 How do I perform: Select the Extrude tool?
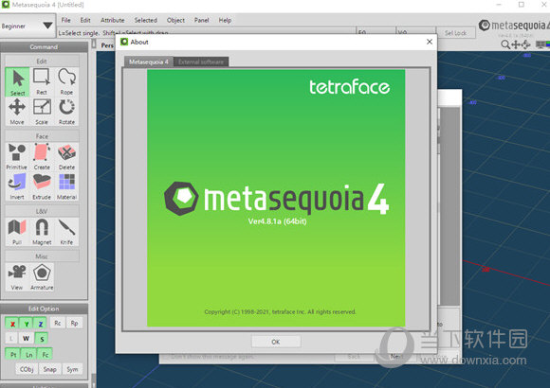(42, 186)
